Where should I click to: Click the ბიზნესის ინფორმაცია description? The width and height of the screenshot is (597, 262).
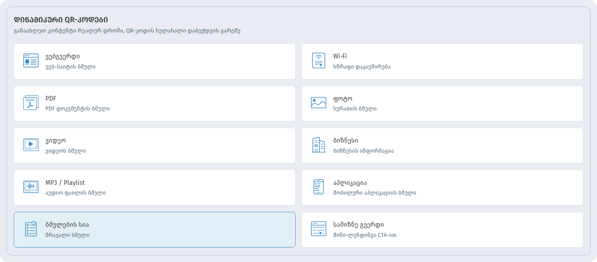364,151
